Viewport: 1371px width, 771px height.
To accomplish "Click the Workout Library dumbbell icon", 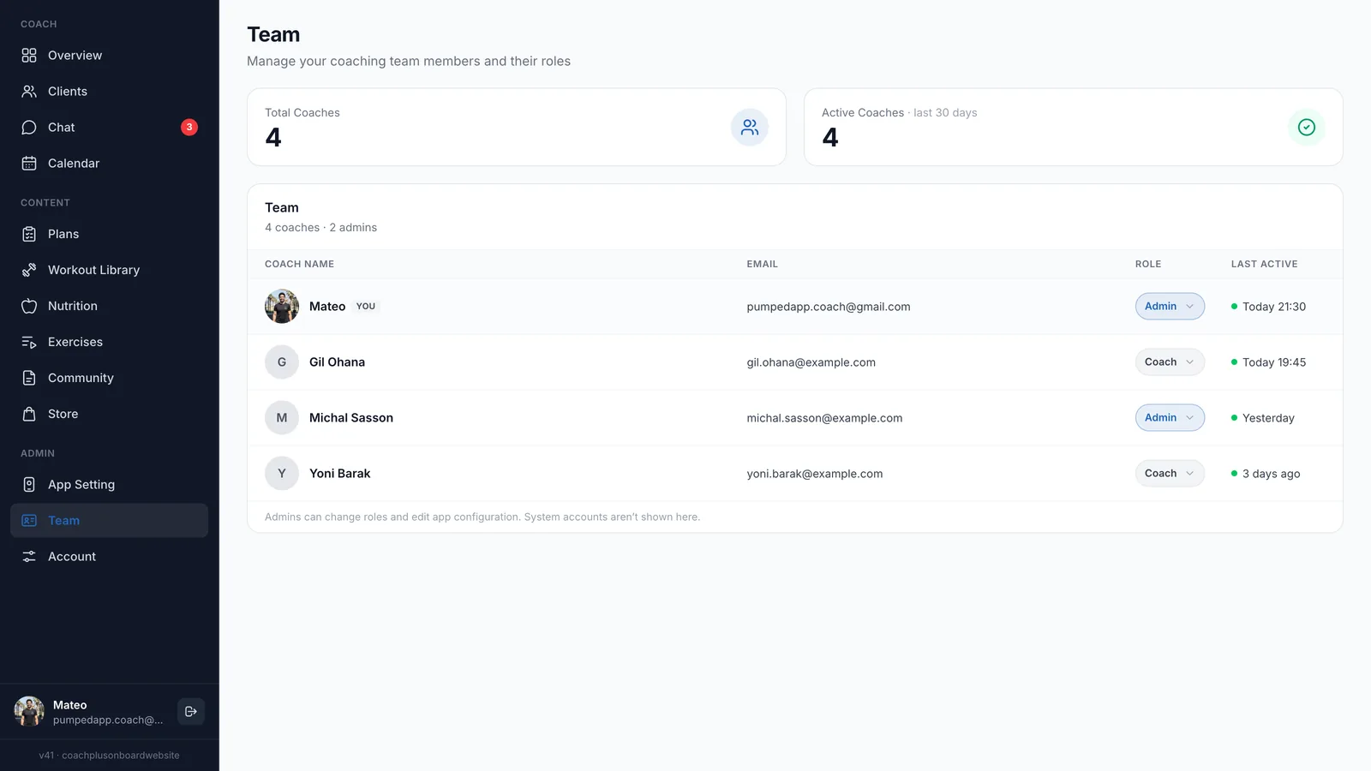I will (29, 270).
